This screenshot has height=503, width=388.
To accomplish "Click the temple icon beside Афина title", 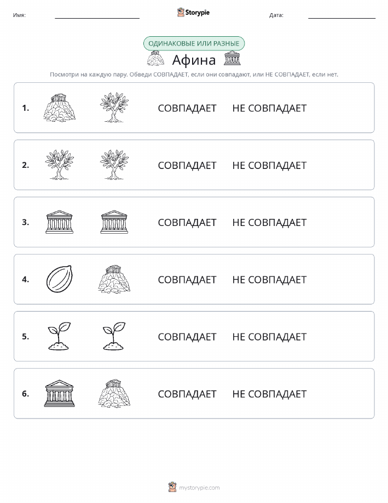I will (232, 58).
